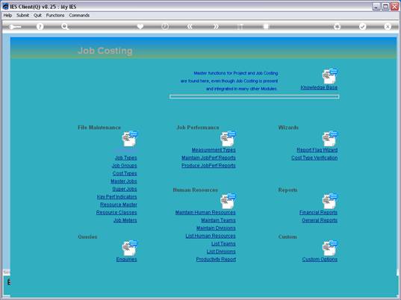Open the Submit menu
The height and width of the screenshot is (300, 401).
22,16
